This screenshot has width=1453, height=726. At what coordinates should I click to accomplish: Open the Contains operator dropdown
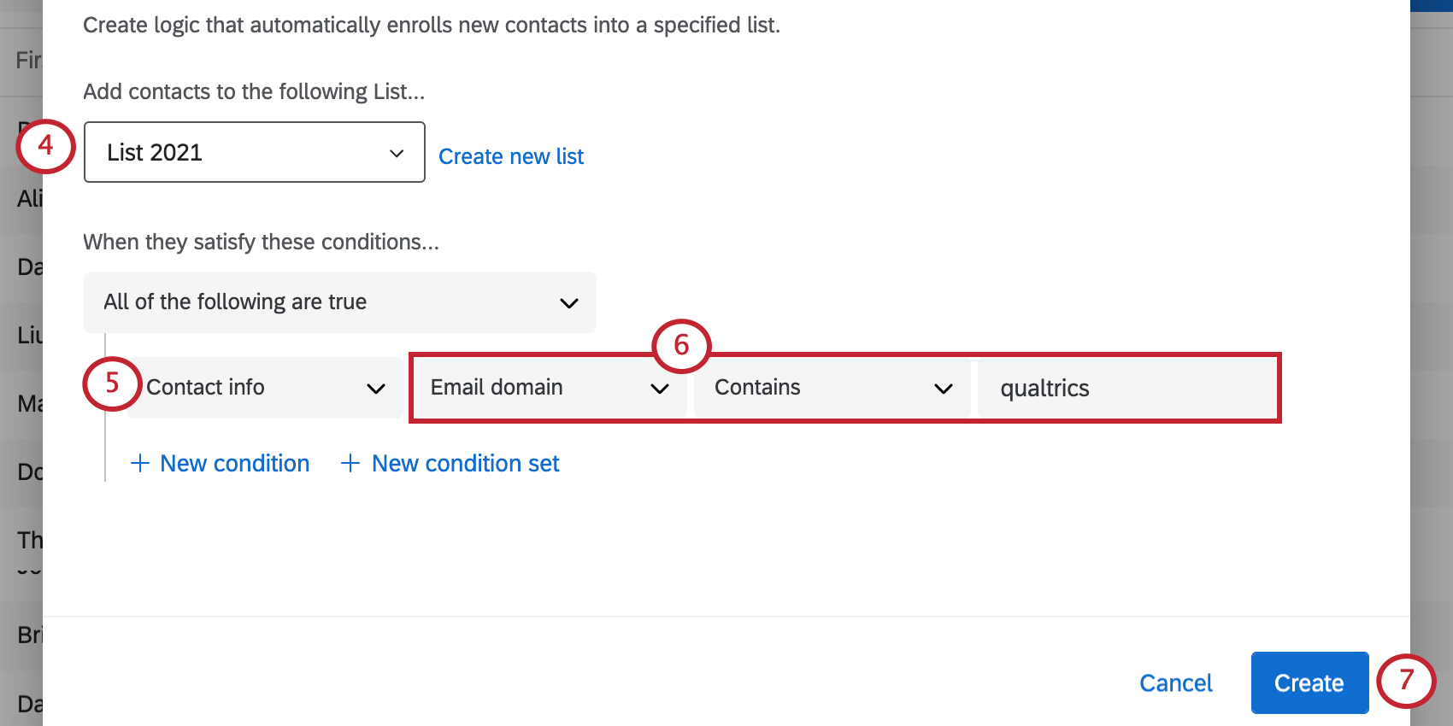[832, 388]
